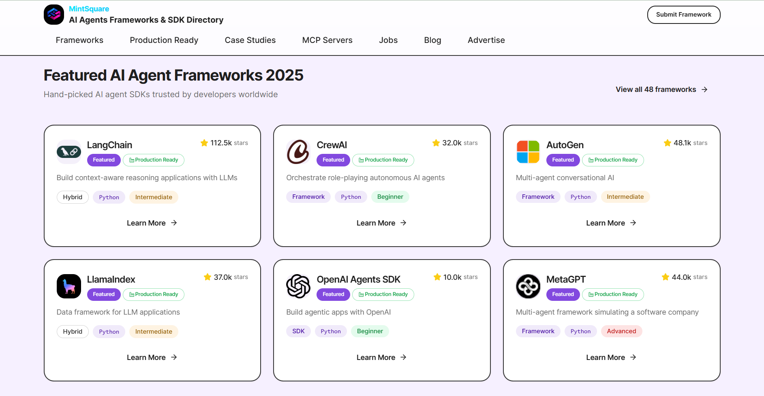764x396 pixels.
Task: Select the Advanced difficulty tag on MetaGPT
Action: click(621, 331)
